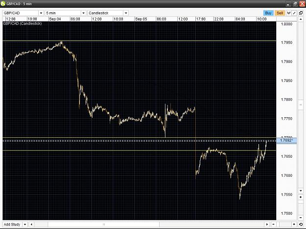
Task: Click the 1.8000 price axis label
Action: [286, 24]
